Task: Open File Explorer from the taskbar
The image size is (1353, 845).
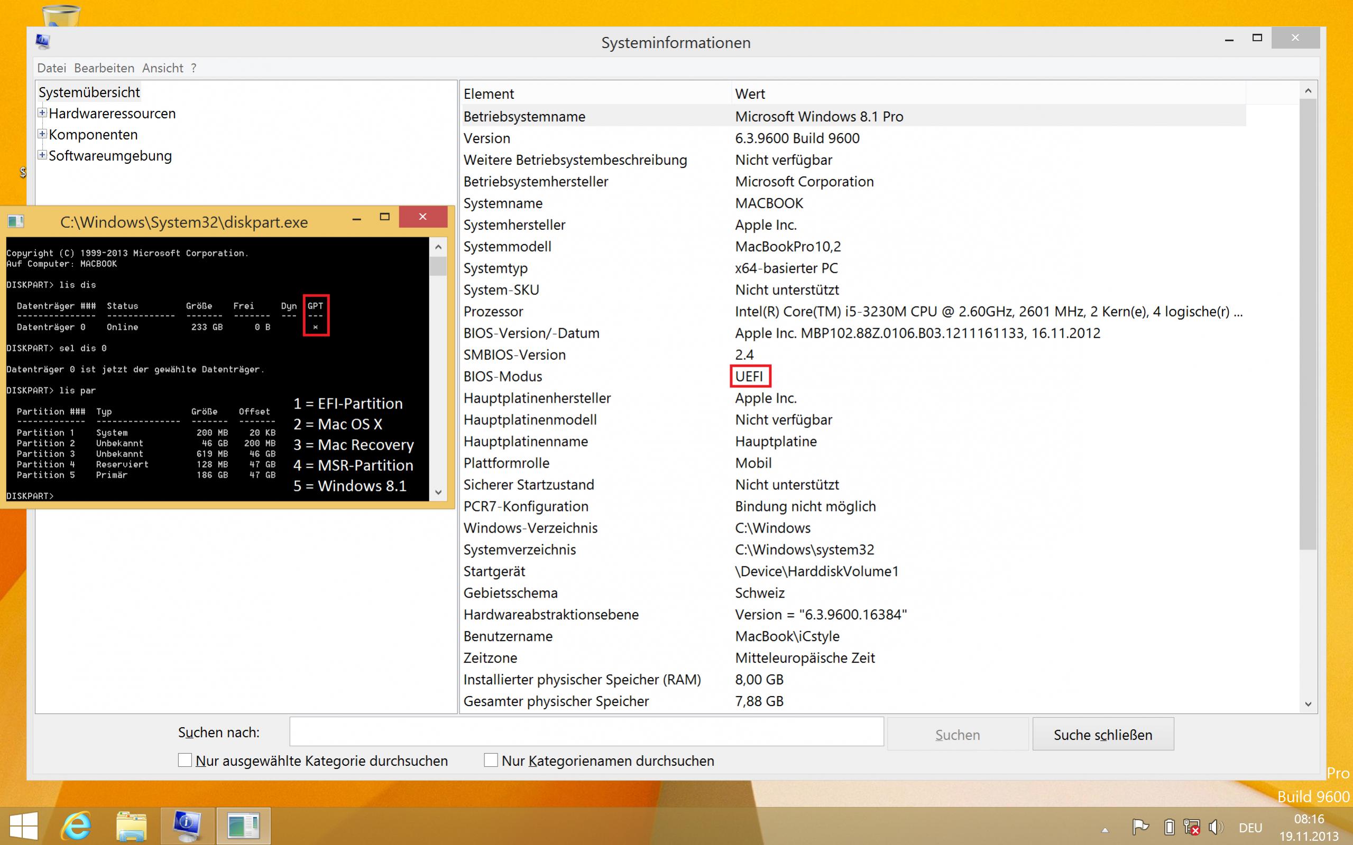Action: pos(131,825)
